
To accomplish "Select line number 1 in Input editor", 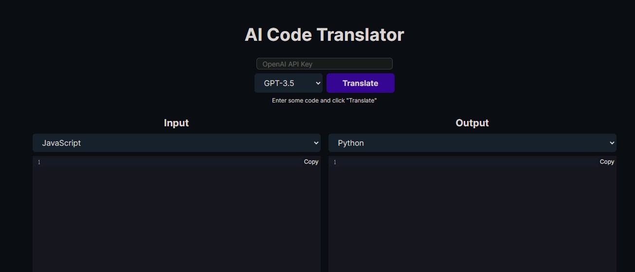I will tap(39, 162).
